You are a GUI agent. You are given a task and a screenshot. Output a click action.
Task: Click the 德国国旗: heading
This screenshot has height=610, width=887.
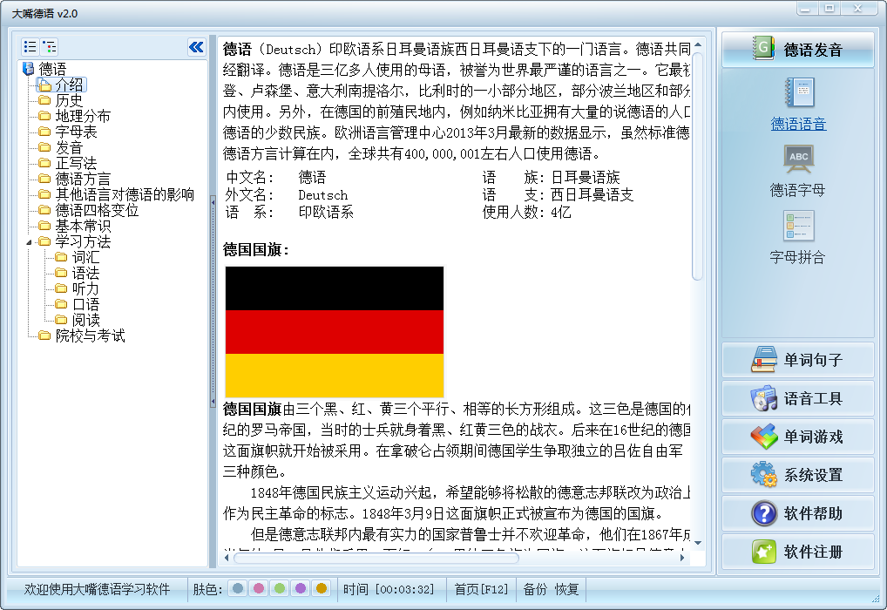tap(255, 249)
